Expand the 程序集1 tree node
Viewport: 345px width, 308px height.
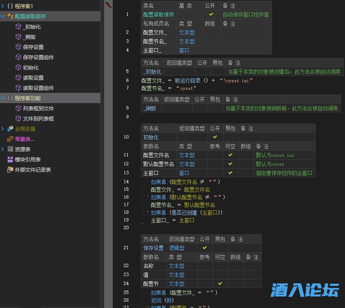coord(3,6)
